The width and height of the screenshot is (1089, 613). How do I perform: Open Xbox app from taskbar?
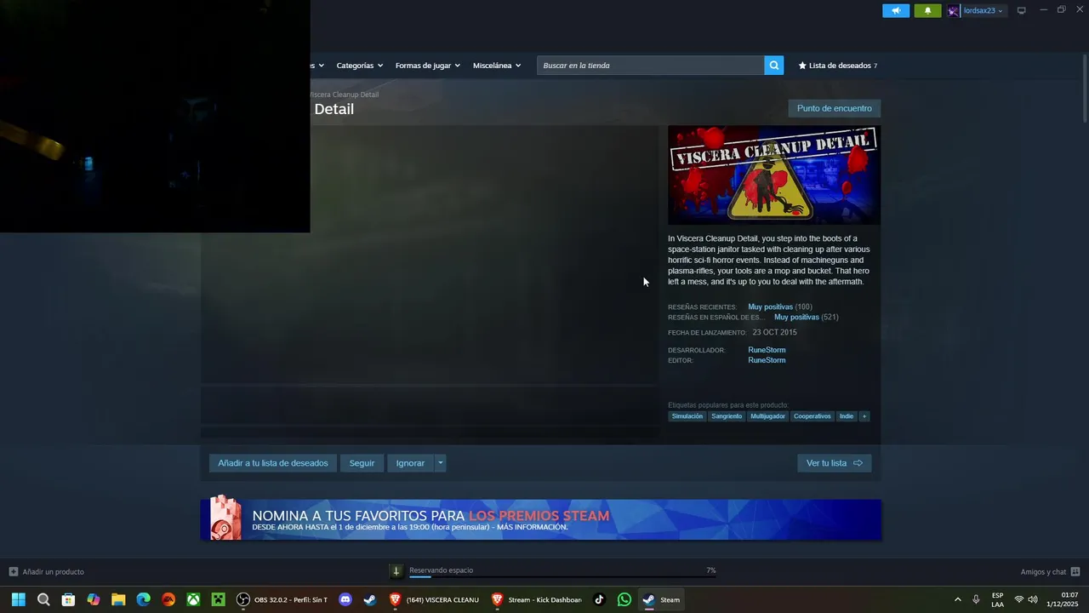194,599
